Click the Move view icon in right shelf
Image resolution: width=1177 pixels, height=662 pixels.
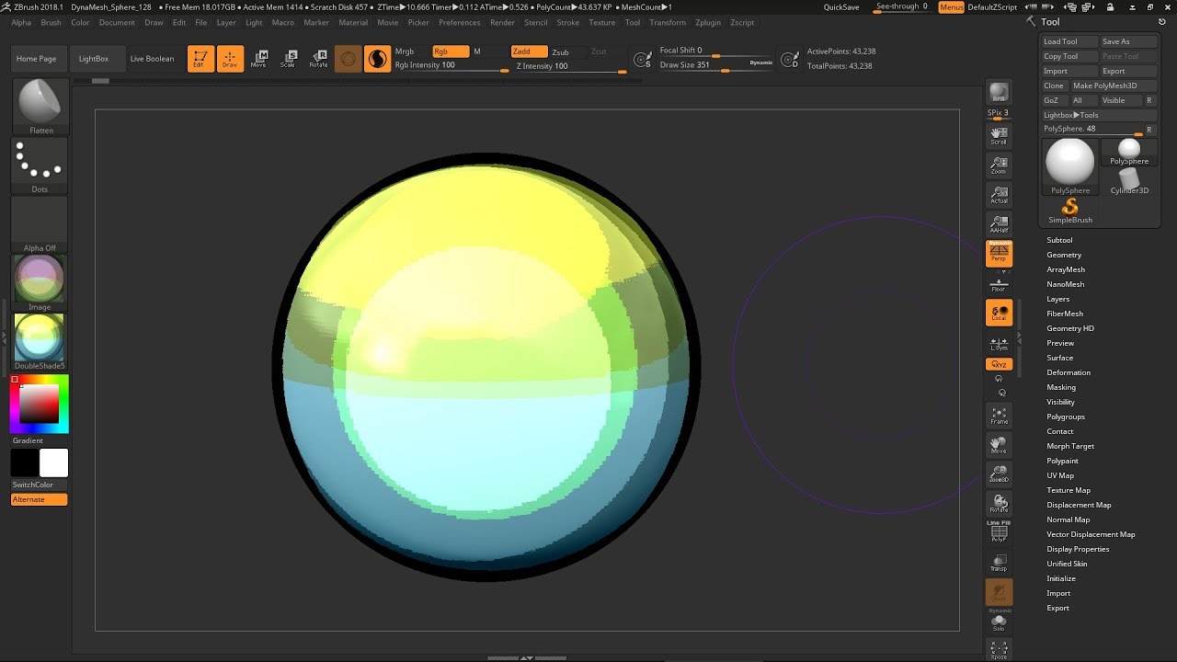click(x=999, y=445)
